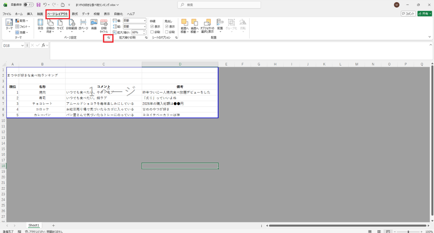Click the 印刷の向き orientation icon
Image resolution: width=434 pixels, height=233 pixels.
click(50, 25)
